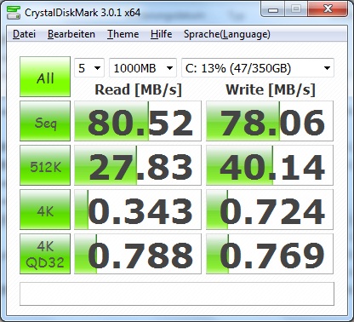Start the 4K test
Screen dimensions: 354x322
click(x=45, y=210)
